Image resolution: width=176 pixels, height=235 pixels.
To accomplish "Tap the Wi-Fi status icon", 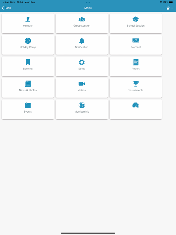I will click(x=161, y=2).
